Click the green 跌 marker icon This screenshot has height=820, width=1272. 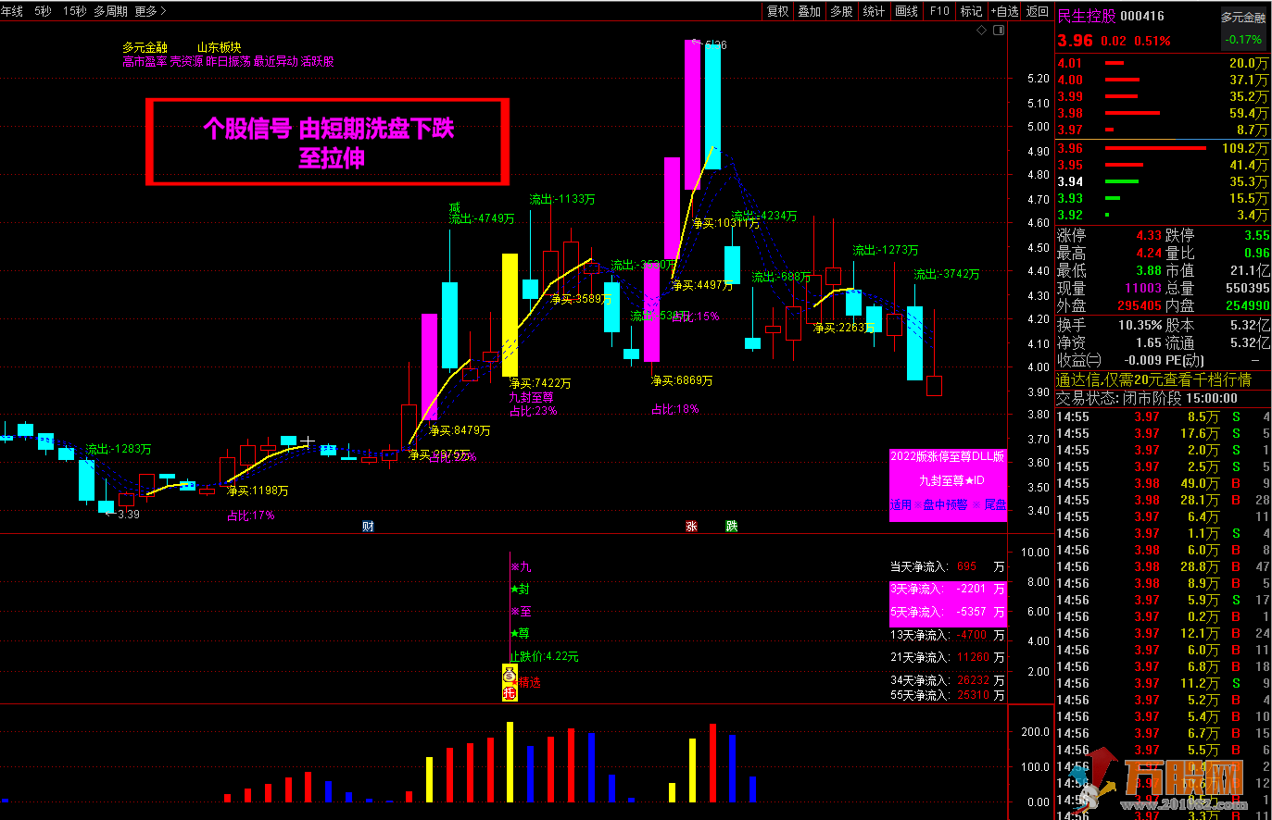pos(732,527)
